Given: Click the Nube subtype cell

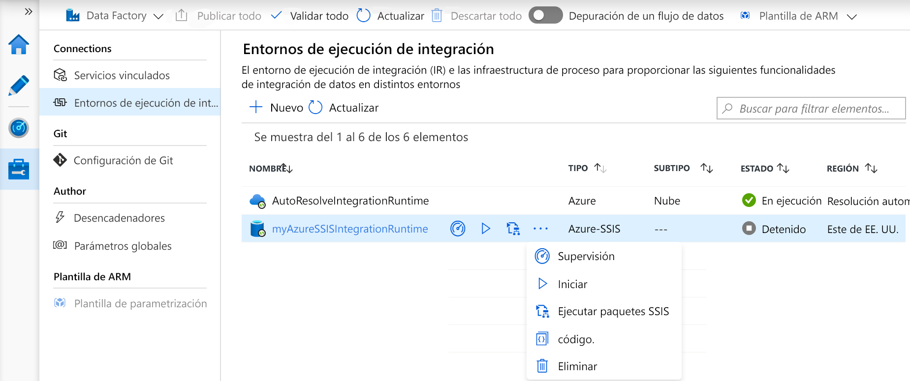Looking at the screenshot, I should click(x=667, y=201).
